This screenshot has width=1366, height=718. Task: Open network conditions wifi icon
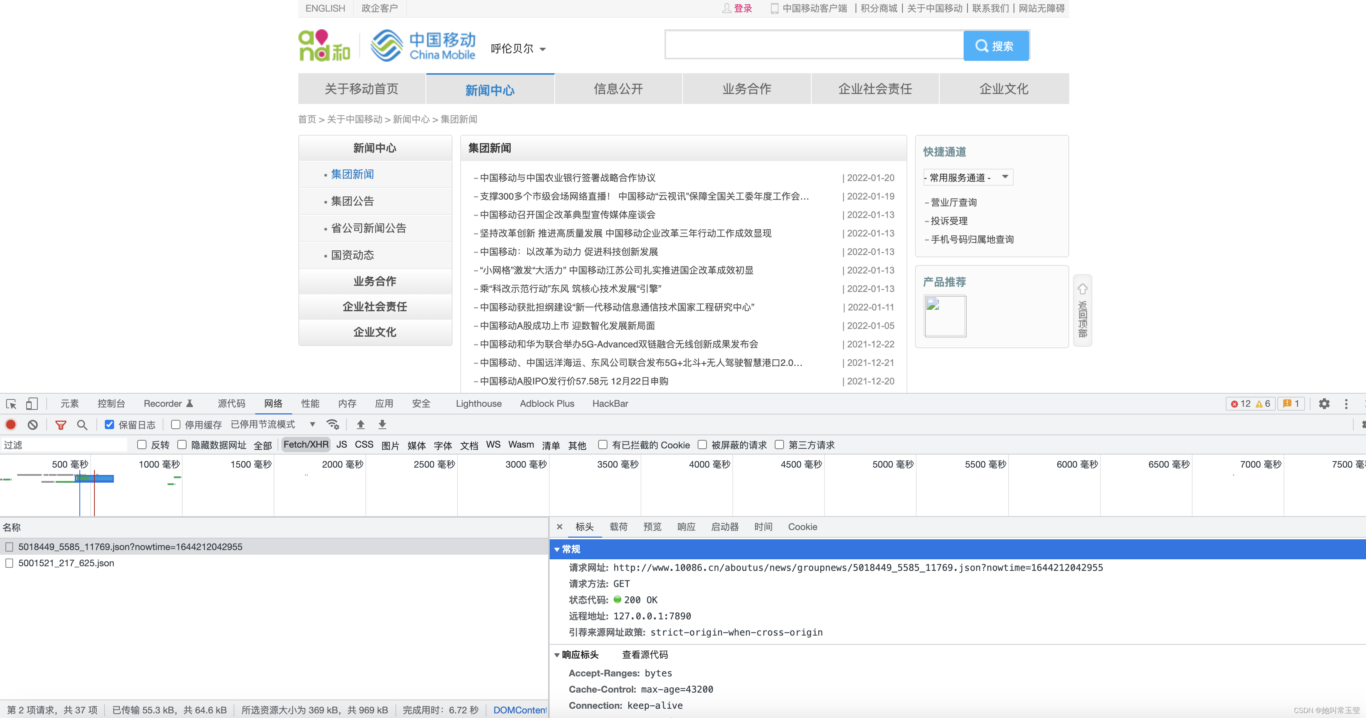pos(333,424)
